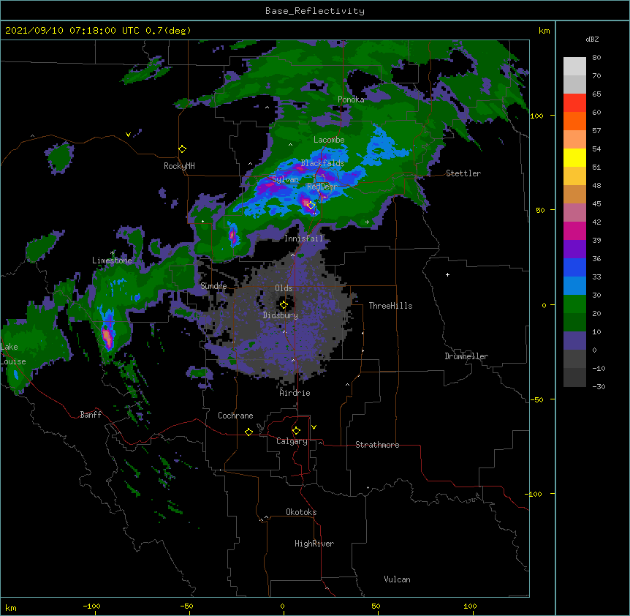Click the dBZ legend heading
Screen dimensions: 630x616
pos(592,40)
